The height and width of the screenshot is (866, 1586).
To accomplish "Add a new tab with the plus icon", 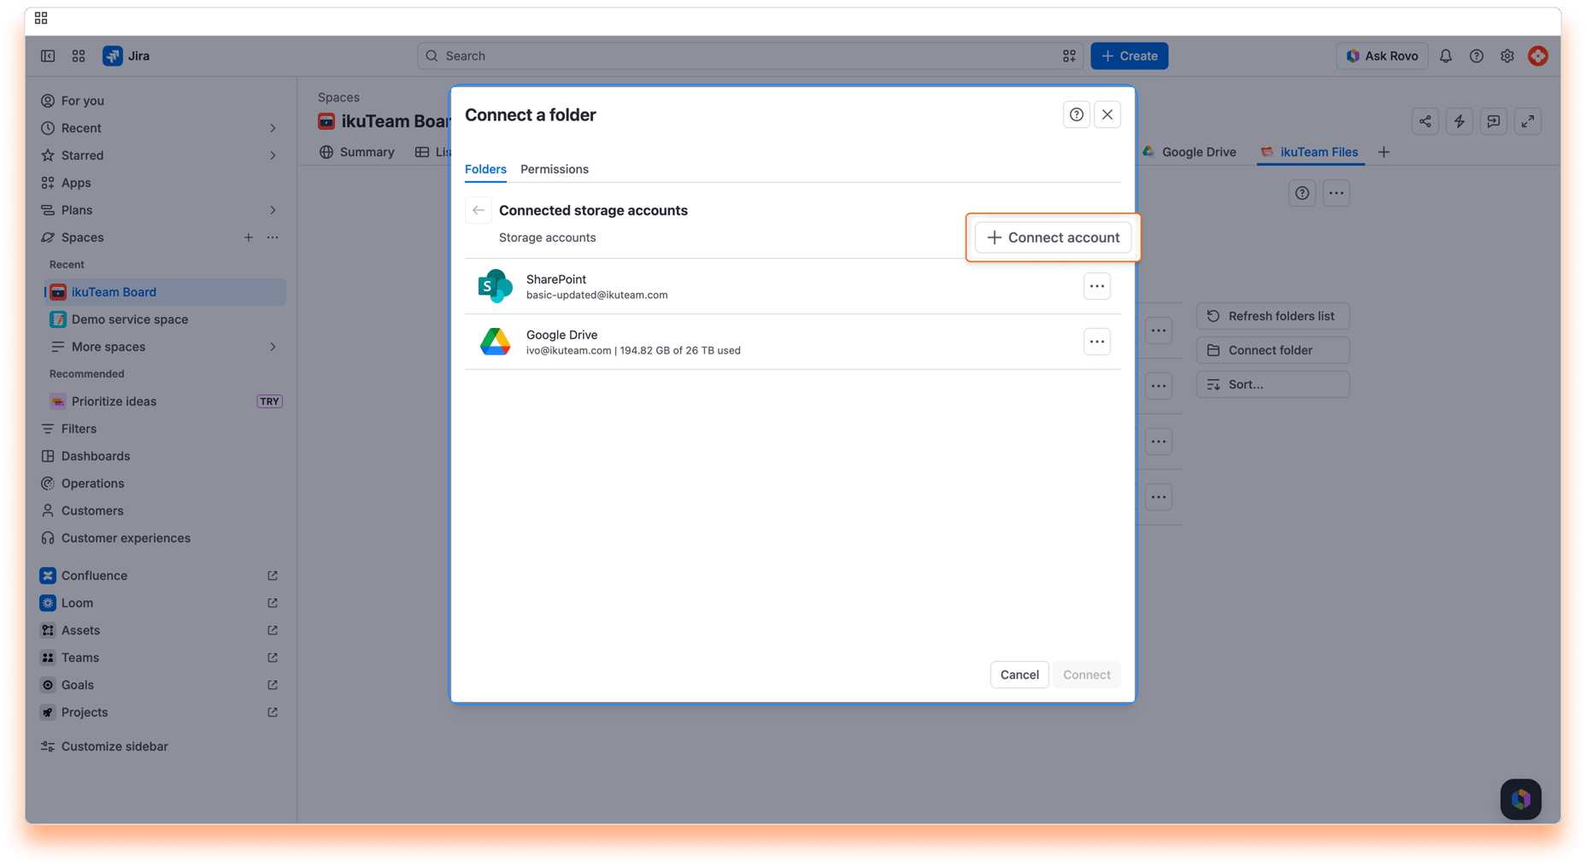I will (x=1383, y=152).
